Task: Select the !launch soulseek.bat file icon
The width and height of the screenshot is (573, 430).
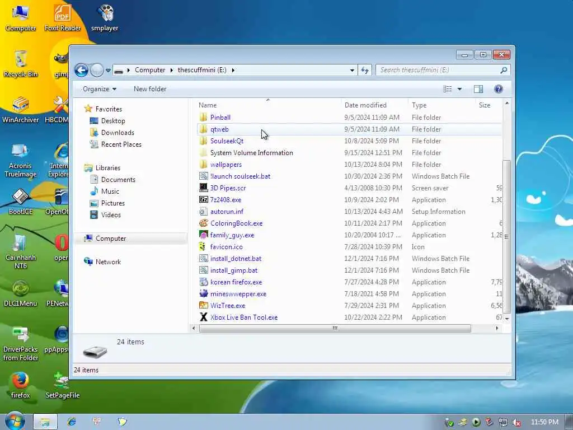Action: (x=203, y=176)
